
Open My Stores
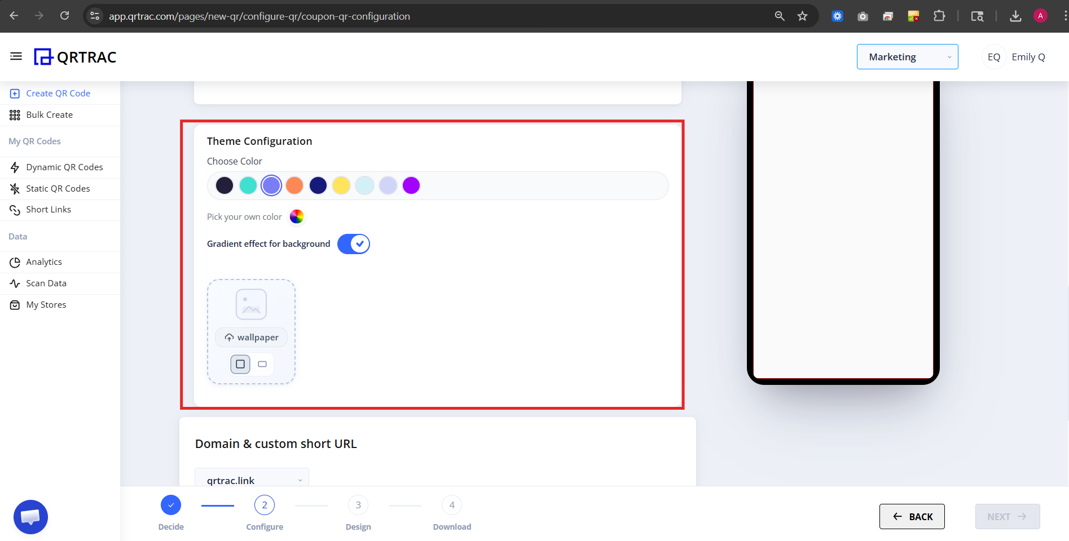click(46, 304)
